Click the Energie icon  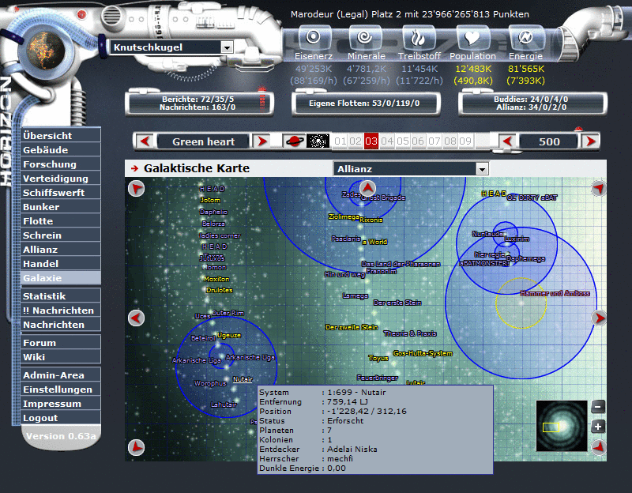(525, 36)
